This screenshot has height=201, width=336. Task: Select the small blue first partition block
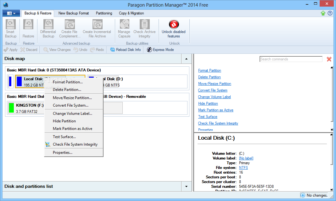tap(10, 81)
